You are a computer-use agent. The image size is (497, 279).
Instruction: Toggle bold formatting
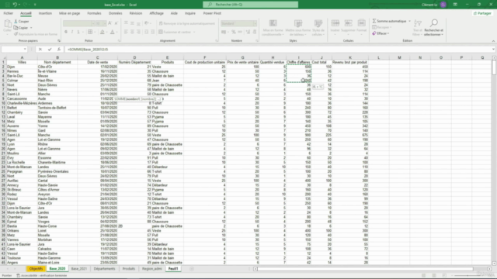click(x=66, y=32)
